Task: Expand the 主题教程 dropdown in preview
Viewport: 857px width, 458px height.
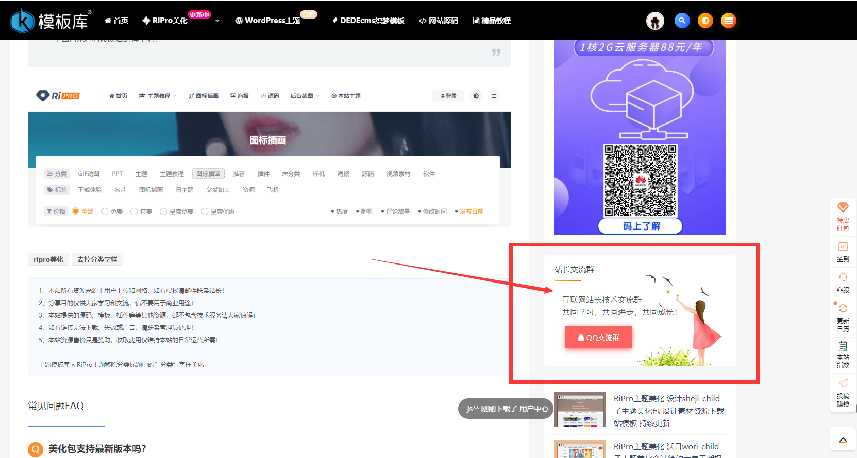Action: (x=175, y=96)
